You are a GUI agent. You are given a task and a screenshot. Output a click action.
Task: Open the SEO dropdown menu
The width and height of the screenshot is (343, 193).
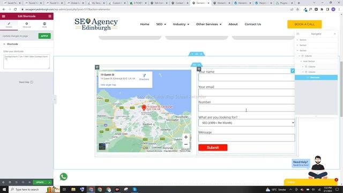[161, 24]
